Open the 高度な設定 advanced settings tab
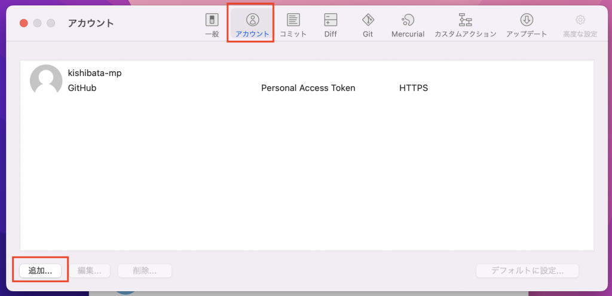The height and width of the screenshot is (296, 612). click(580, 25)
